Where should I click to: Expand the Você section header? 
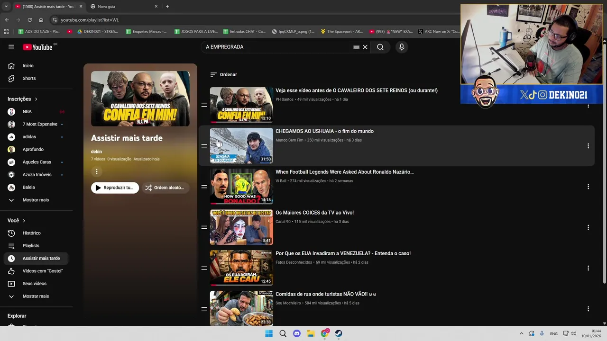point(17,221)
